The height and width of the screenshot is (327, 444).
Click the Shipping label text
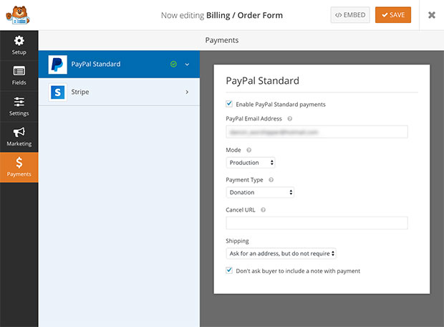pyautogui.click(x=237, y=241)
